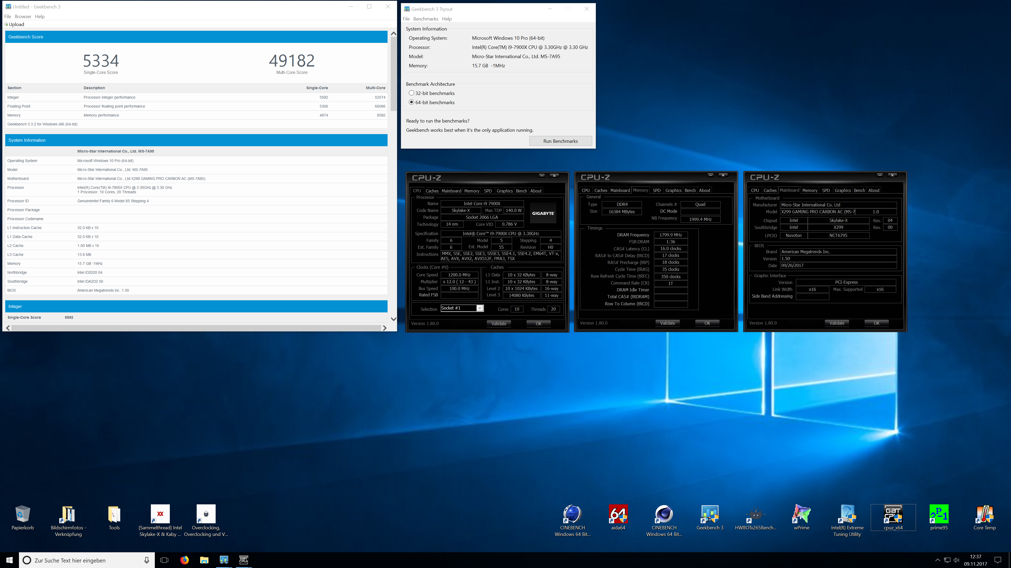This screenshot has width=1011, height=568.
Task: Open the Sammelthread Intel Skylake-X shortcut icon
Action: click(x=160, y=514)
